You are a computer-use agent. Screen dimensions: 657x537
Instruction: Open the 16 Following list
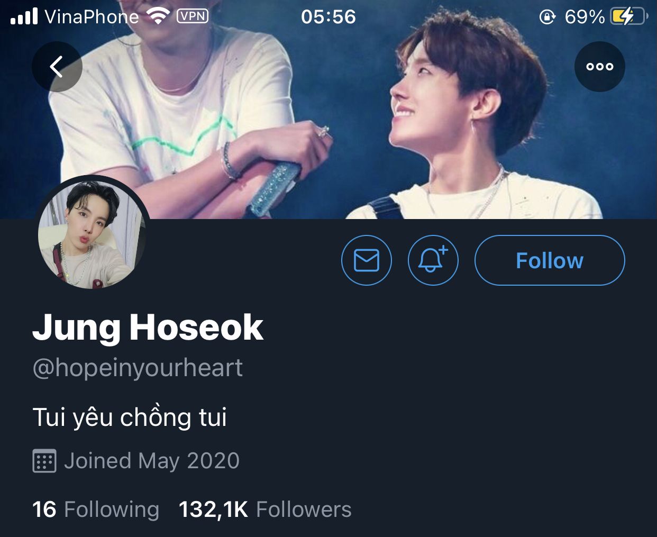(96, 509)
